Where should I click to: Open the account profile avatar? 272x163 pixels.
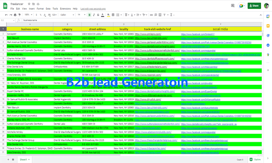tap(266, 6)
